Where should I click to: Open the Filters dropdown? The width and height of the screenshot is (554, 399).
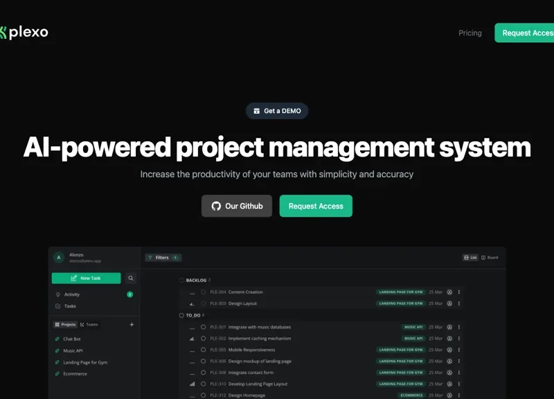(x=158, y=258)
